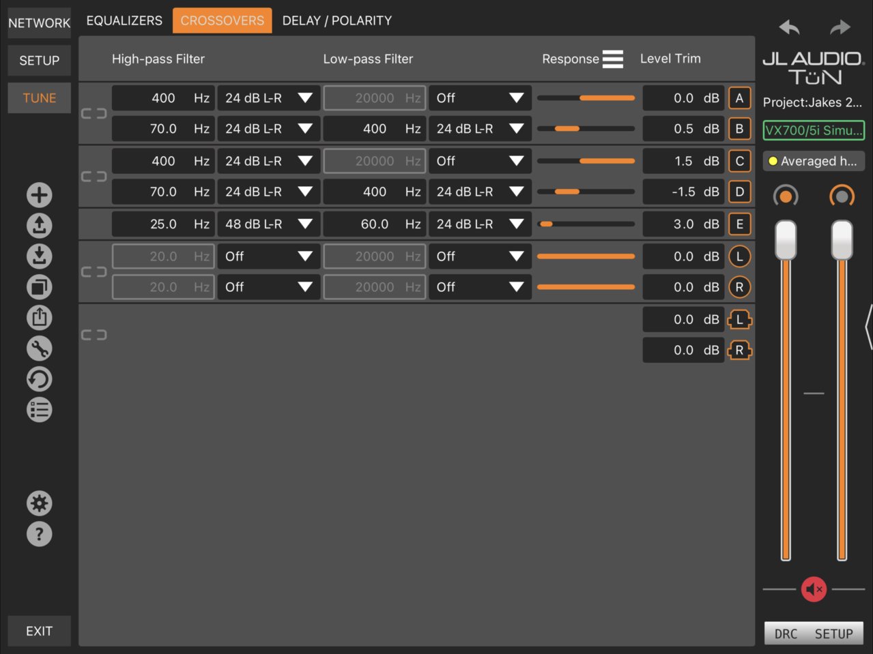
Task: Select output channel B badge
Action: (x=739, y=129)
